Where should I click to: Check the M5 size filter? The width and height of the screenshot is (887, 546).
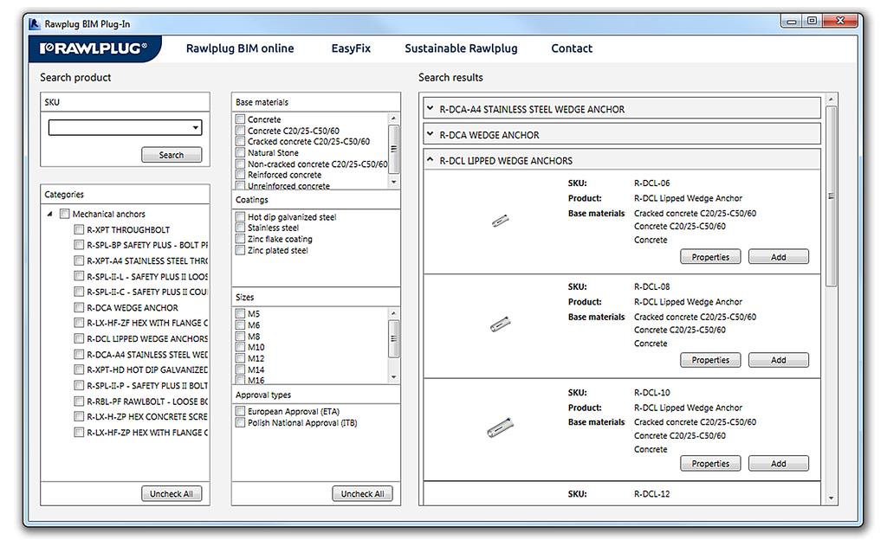click(241, 314)
